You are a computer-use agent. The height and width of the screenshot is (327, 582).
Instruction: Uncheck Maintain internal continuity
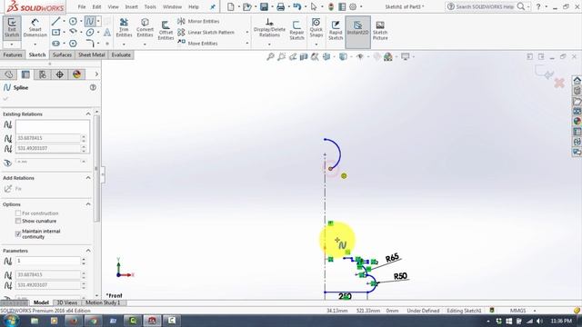click(18, 234)
